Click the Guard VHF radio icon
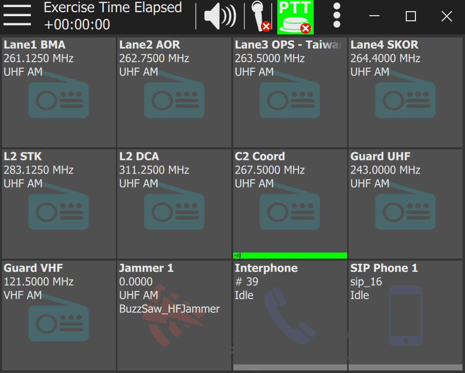Screen dimensions: 465x373 coord(58,318)
